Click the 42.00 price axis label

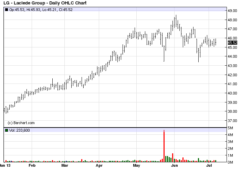[x=232, y=75]
